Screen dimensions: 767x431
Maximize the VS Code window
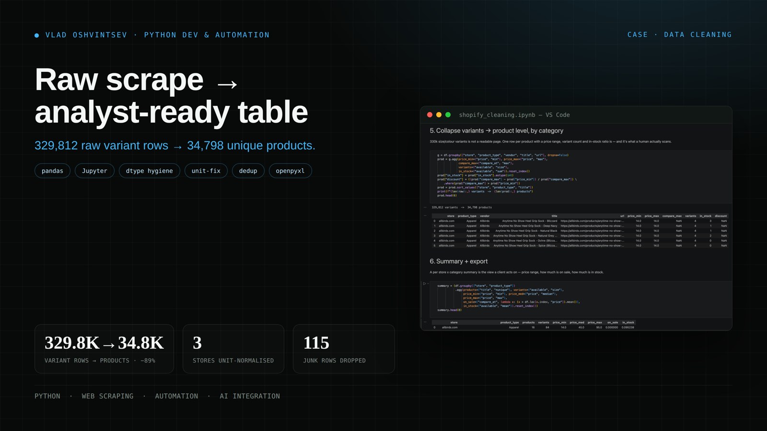point(448,115)
